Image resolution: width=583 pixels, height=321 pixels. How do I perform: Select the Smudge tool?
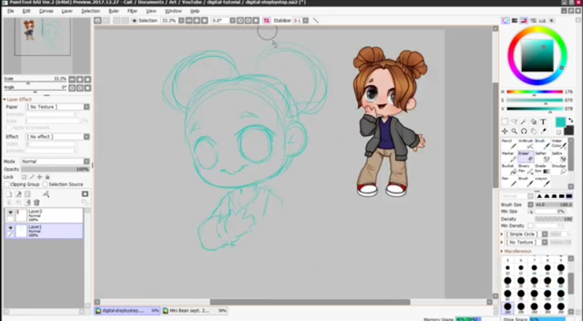pyautogui.click(x=559, y=169)
